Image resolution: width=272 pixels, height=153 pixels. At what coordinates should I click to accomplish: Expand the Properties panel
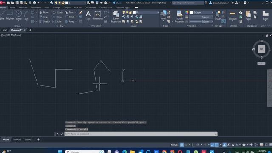[193, 26]
